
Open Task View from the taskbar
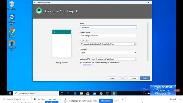68,94
